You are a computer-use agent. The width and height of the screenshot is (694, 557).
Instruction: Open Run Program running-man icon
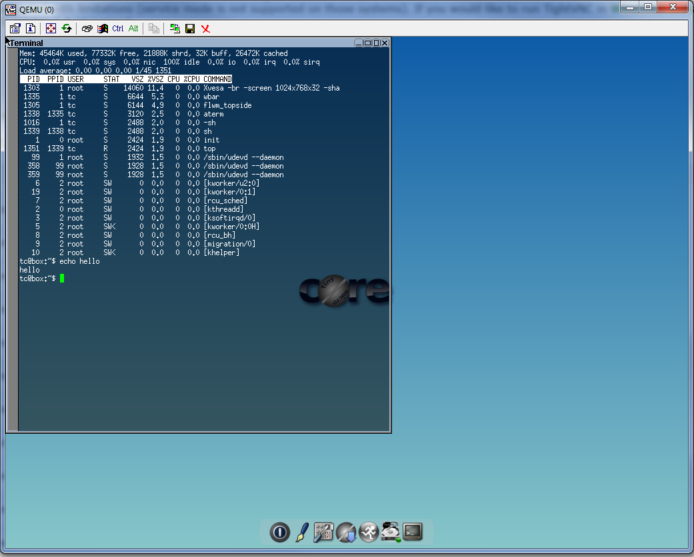point(369,532)
